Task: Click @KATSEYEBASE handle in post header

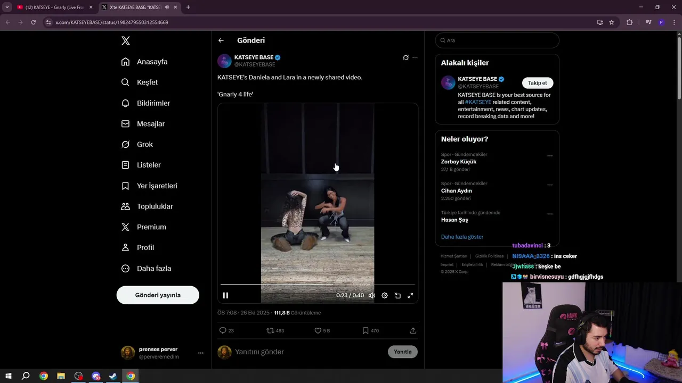Action: [255, 64]
